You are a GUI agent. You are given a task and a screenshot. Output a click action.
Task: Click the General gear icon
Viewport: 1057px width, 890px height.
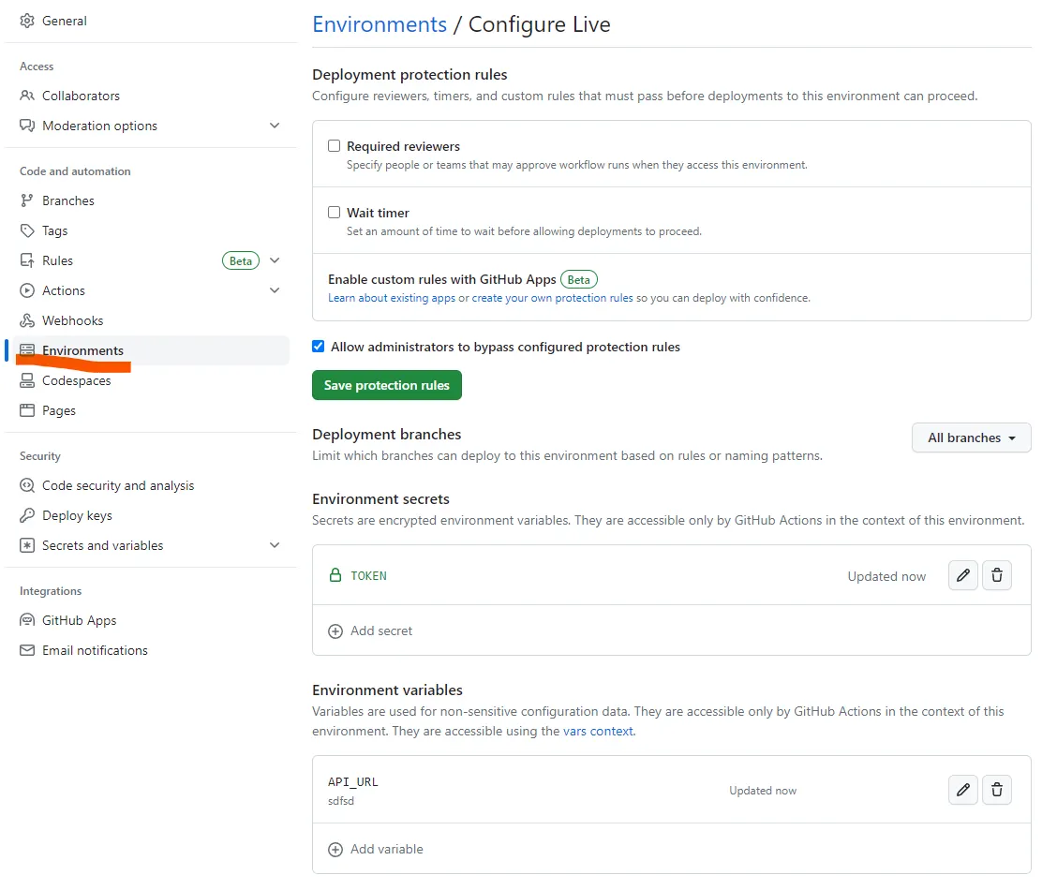(x=27, y=21)
